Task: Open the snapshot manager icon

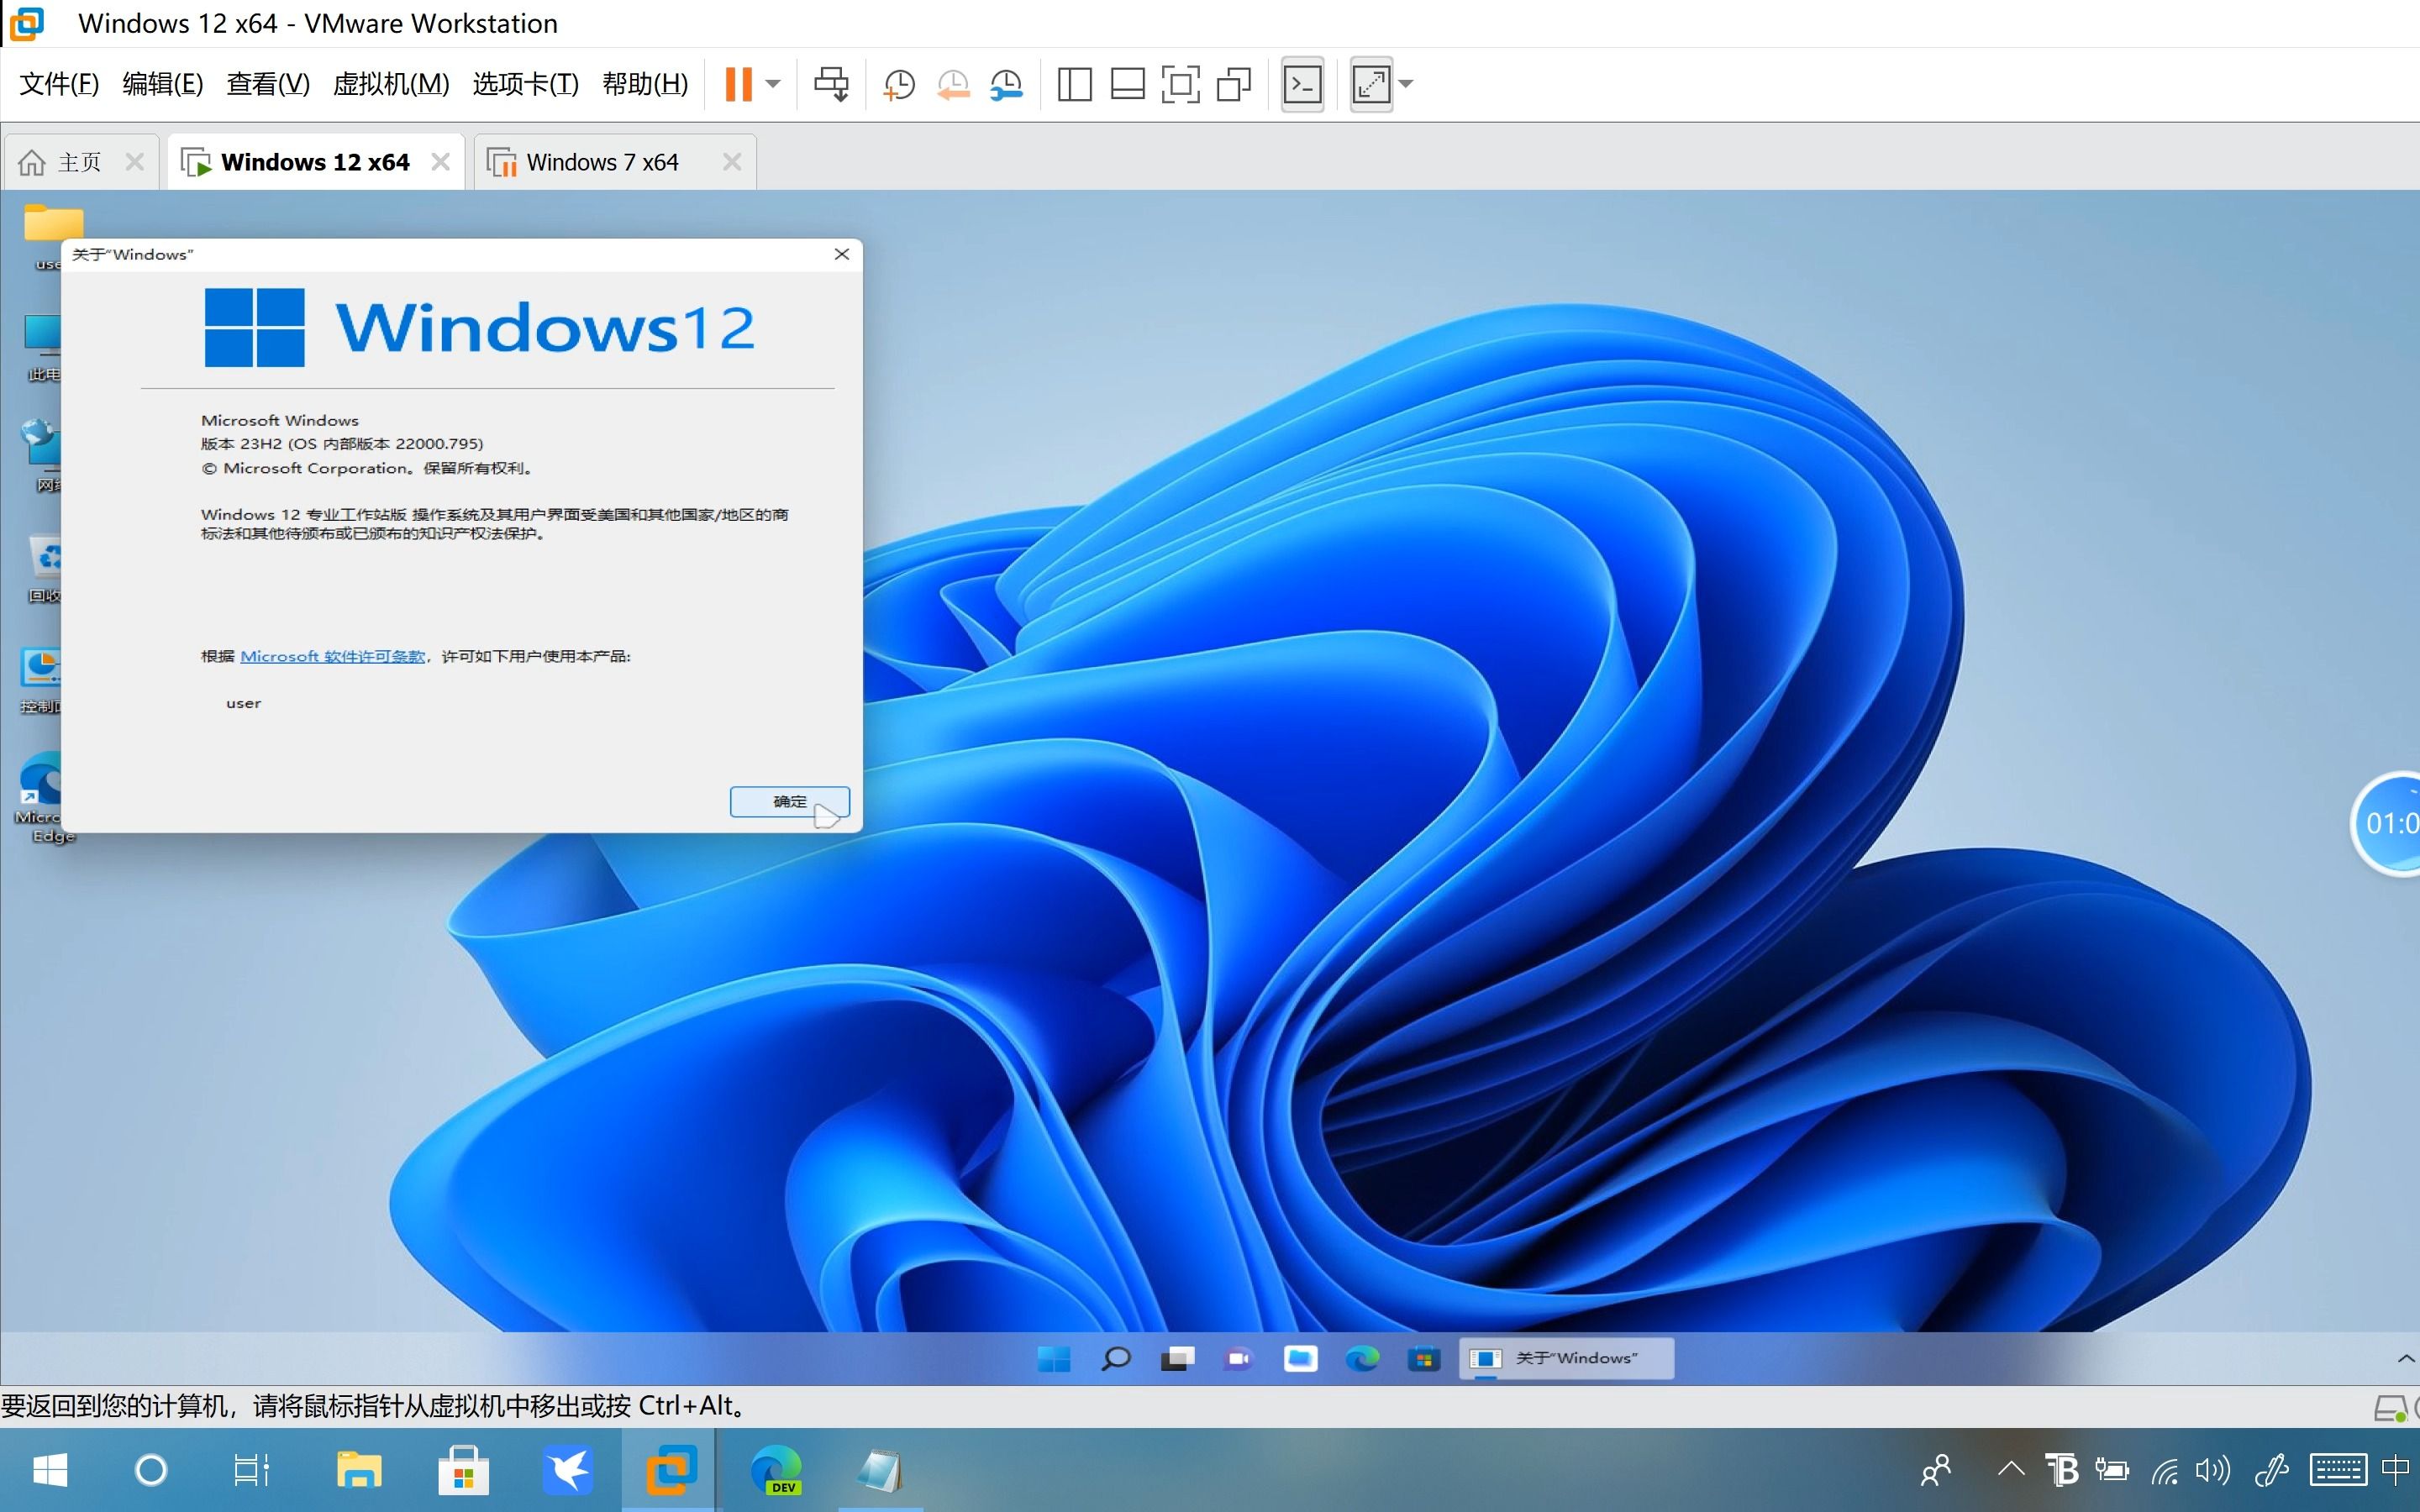Action: pos(1007,84)
